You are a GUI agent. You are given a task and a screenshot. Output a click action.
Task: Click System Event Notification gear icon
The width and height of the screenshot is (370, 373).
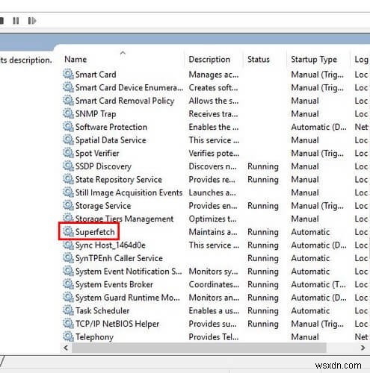(68, 271)
